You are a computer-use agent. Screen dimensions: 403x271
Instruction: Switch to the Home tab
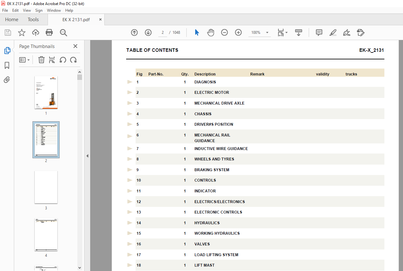coord(12,20)
